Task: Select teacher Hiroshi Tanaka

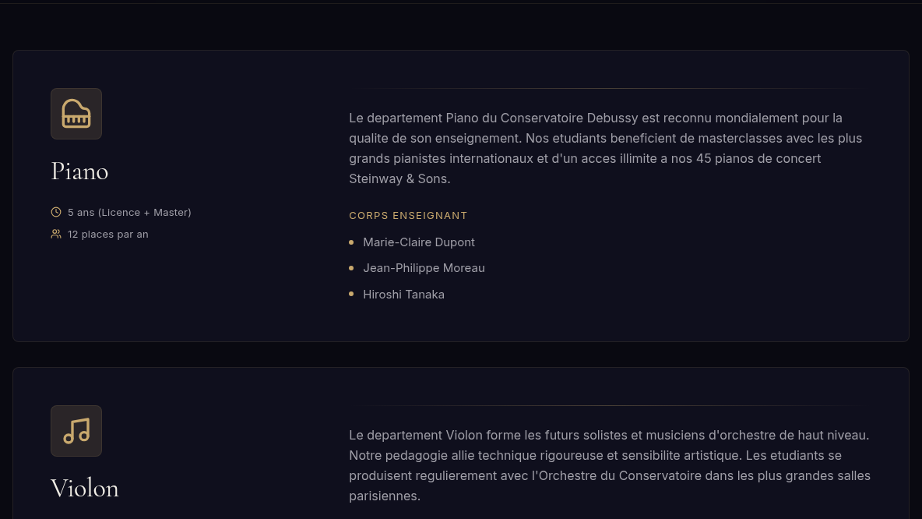Action: [403, 295]
